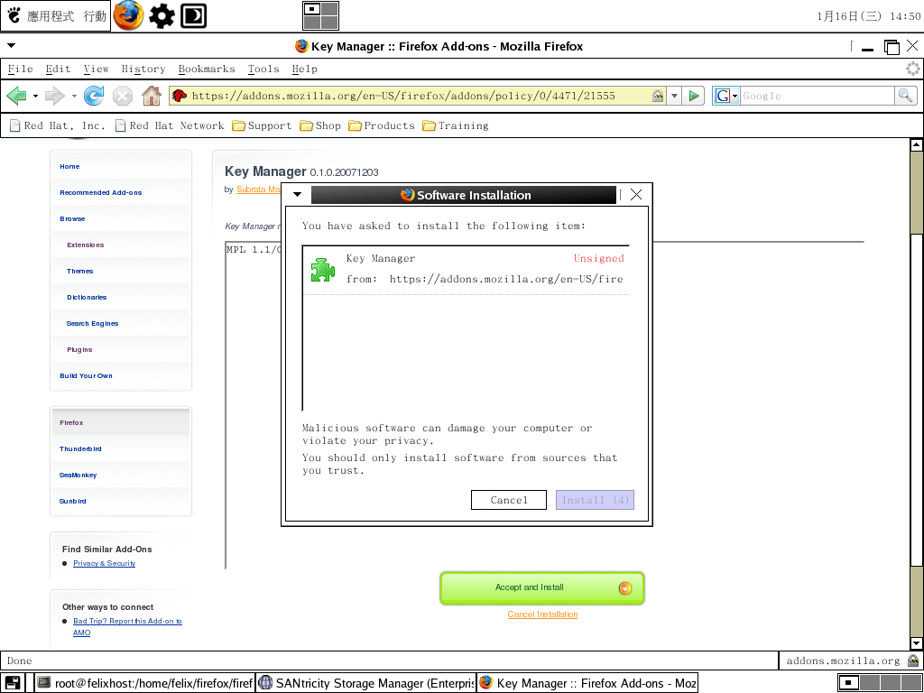Image resolution: width=924 pixels, height=693 pixels.
Task: Click the green puzzle piece add-on icon
Action: tap(322, 270)
